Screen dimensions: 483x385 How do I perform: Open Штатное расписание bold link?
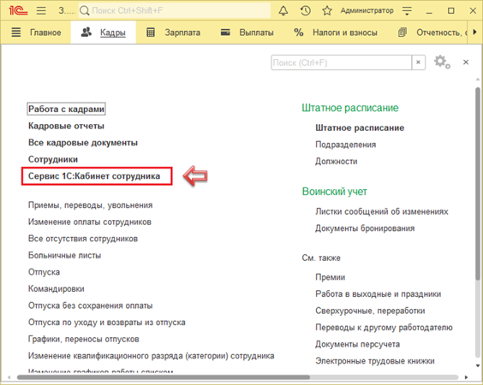coord(360,128)
